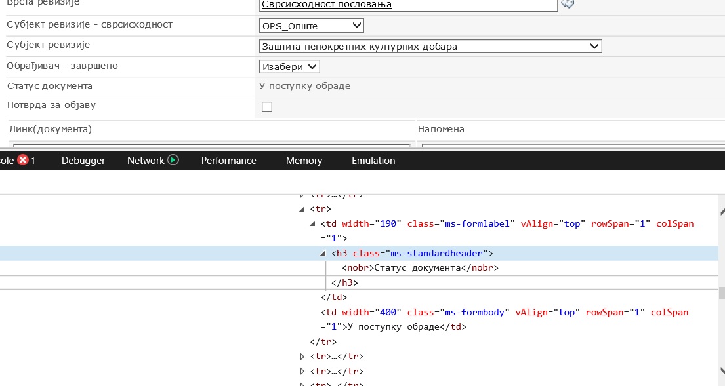The width and height of the screenshot is (725, 386).
Task: Click the Напомена column header
Action: click(x=441, y=129)
